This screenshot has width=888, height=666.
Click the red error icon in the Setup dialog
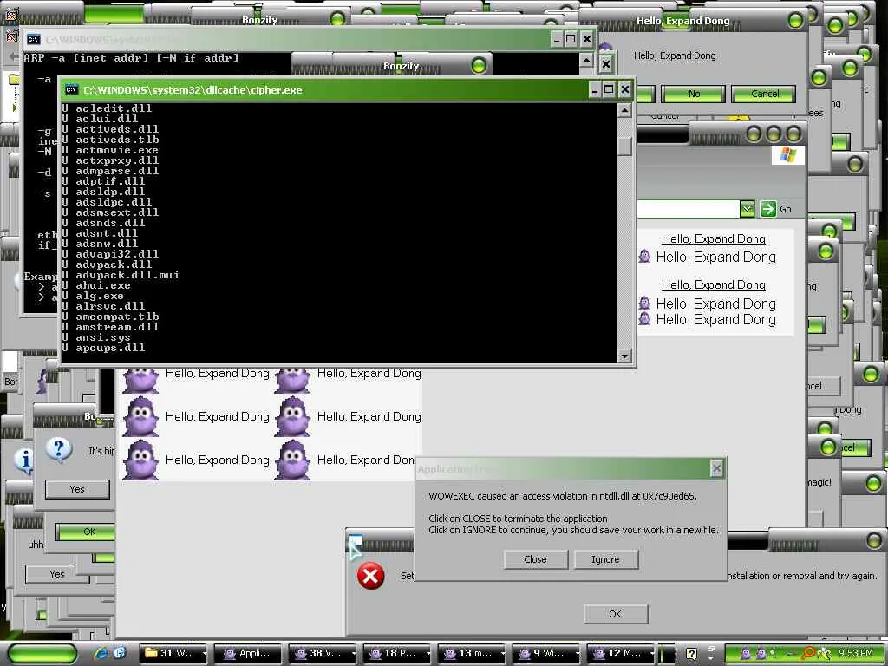(x=370, y=576)
